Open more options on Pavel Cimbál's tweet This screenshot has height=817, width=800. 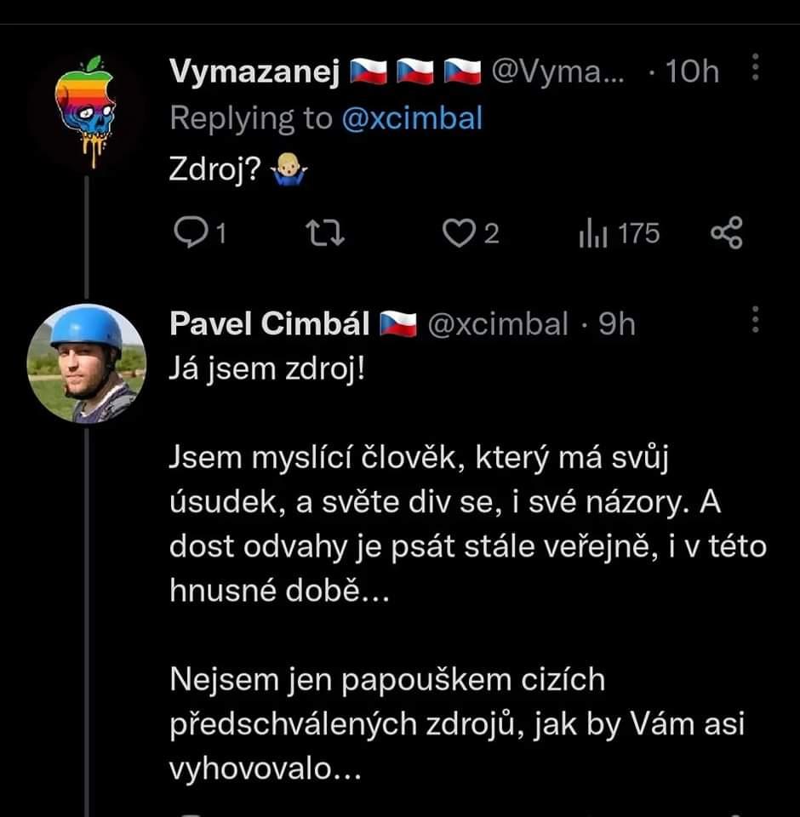(756, 320)
